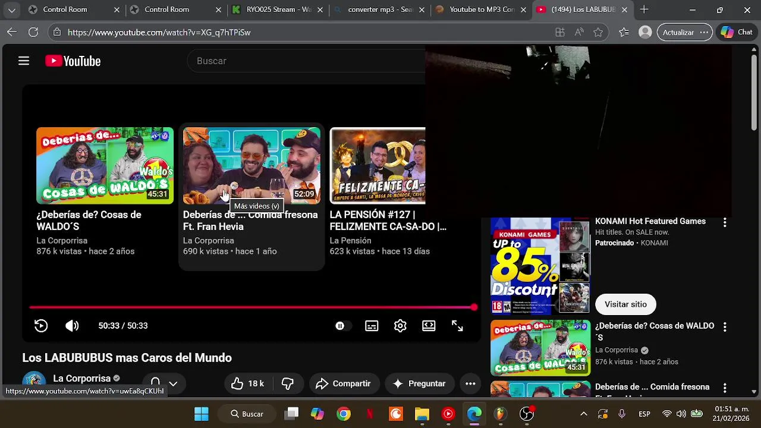The width and height of the screenshot is (761, 428).
Task: Open Copilot Chat button
Action: point(737,32)
